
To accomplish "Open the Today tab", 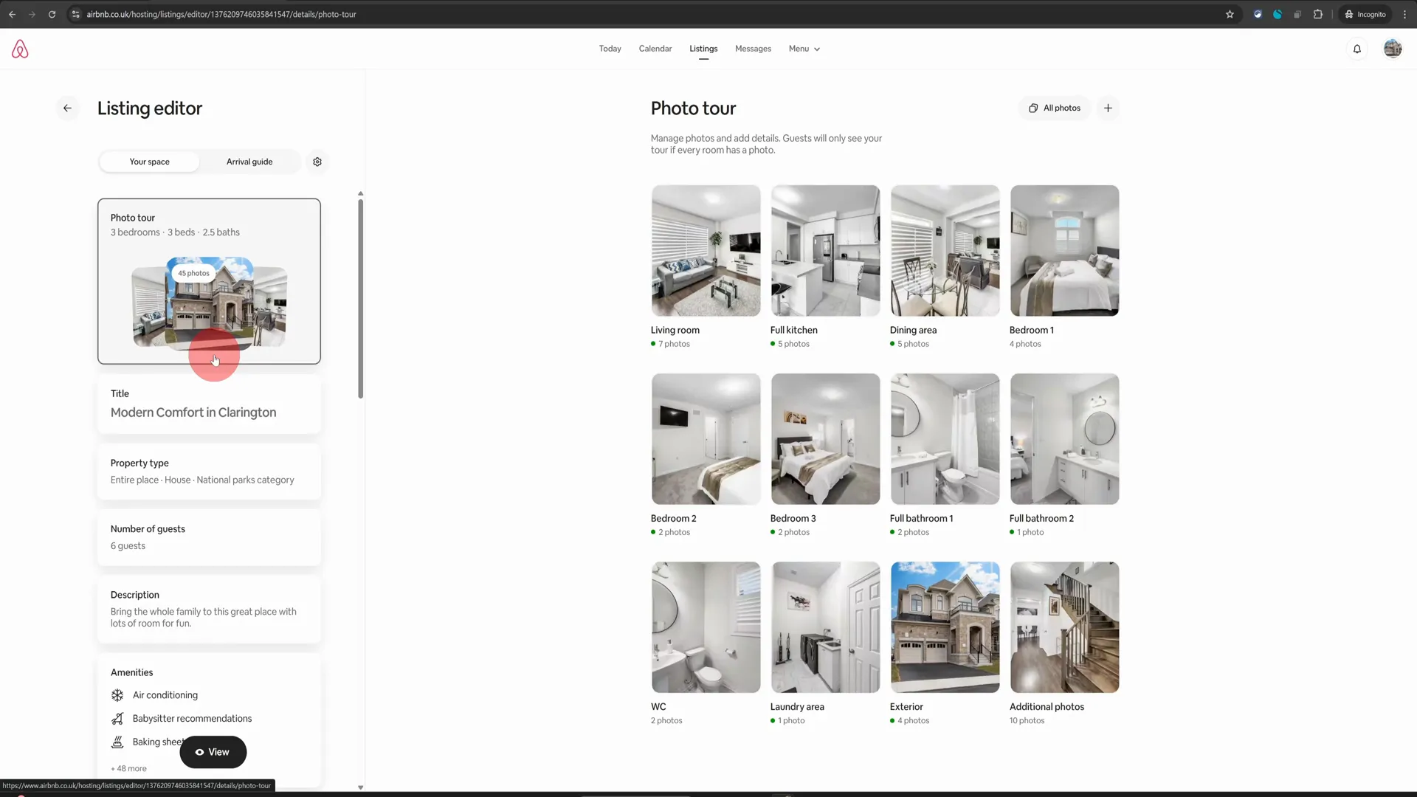I will click(x=610, y=49).
